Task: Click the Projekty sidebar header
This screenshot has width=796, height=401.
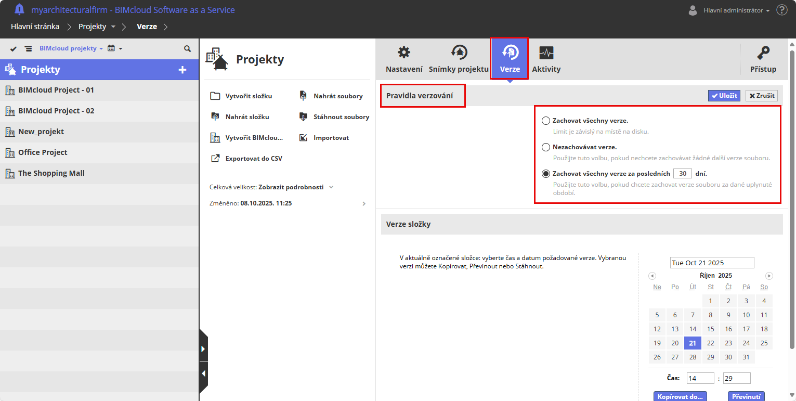Action: [99, 70]
